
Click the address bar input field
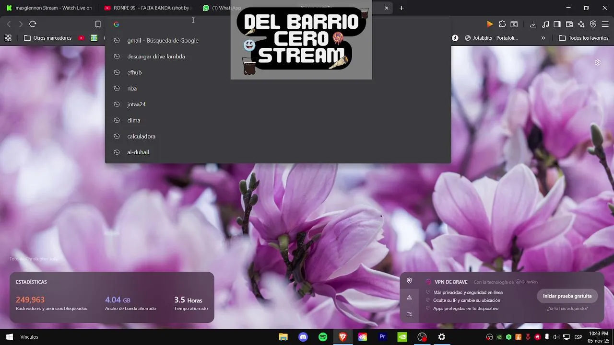click(278, 24)
